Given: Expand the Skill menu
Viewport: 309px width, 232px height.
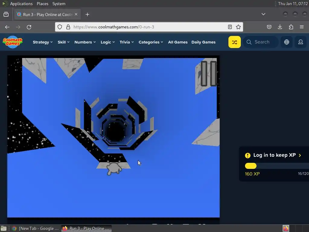Looking at the screenshot, I should coord(63,42).
